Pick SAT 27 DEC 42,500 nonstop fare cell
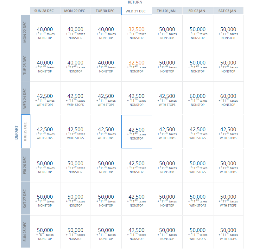This screenshot has height=252, width=253. click(136, 199)
